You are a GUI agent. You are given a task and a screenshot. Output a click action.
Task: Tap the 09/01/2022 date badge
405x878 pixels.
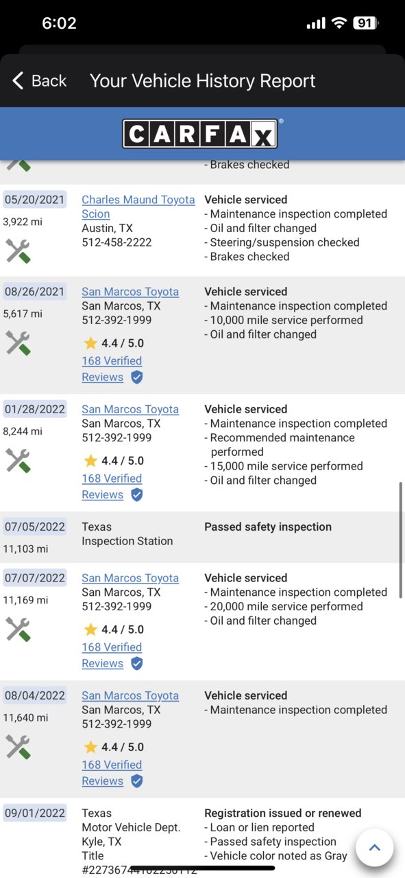34,813
